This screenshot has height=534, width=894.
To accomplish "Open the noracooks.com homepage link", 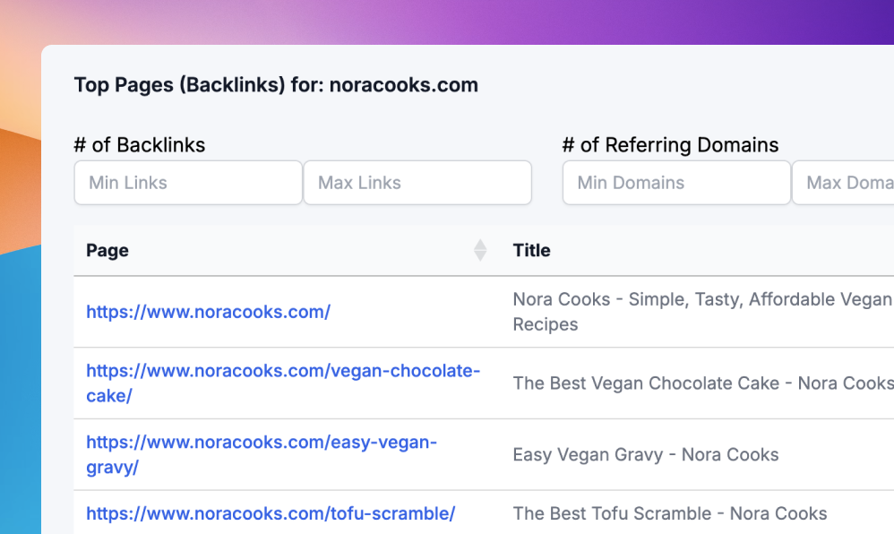I will tap(208, 312).
